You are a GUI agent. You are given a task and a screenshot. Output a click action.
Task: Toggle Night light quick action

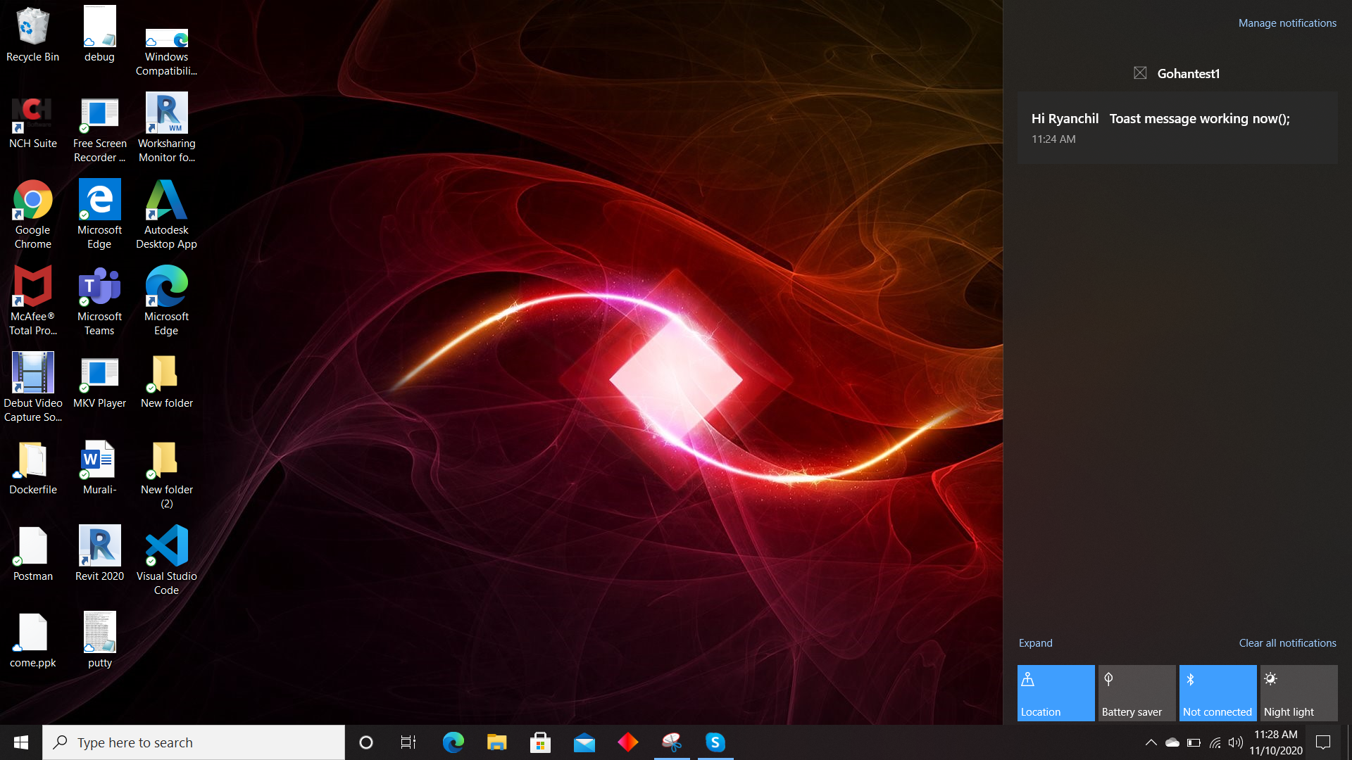point(1298,693)
